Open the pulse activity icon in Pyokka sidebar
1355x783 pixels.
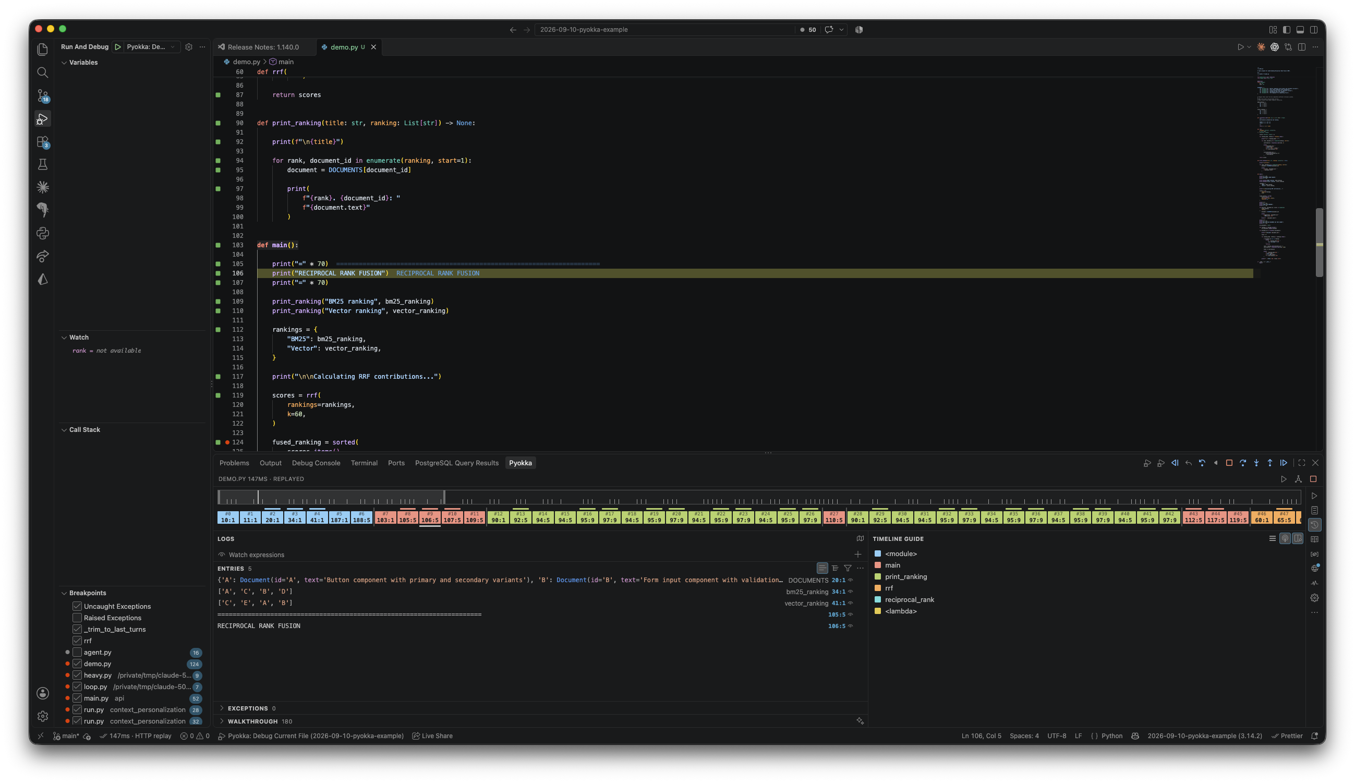pyautogui.click(x=1314, y=583)
